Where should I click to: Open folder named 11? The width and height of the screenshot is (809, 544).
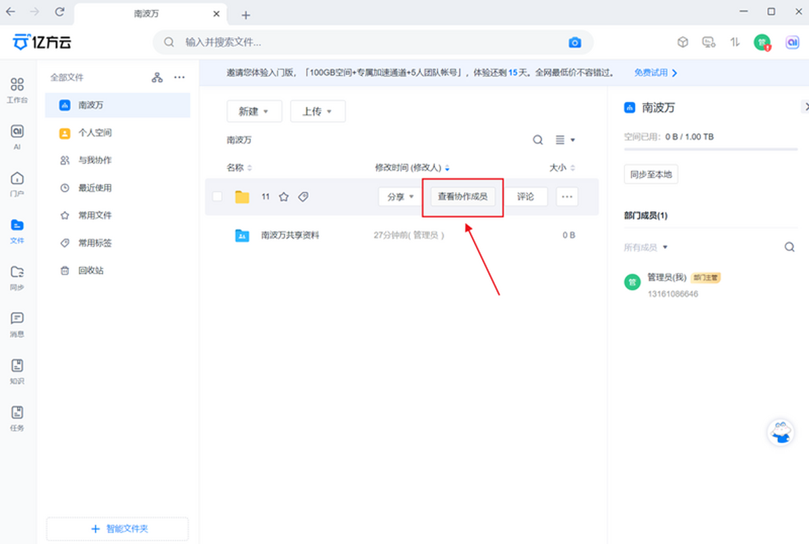(266, 197)
